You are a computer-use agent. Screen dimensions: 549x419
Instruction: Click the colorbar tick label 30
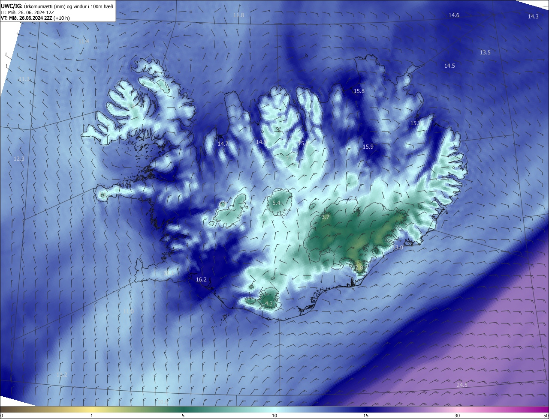(x=457, y=416)
